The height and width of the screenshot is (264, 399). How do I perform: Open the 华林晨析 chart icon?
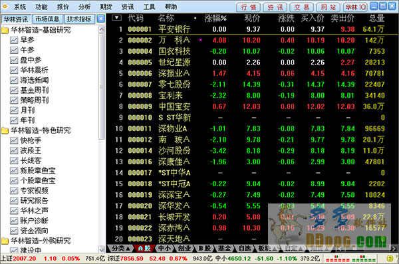click(14, 70)
